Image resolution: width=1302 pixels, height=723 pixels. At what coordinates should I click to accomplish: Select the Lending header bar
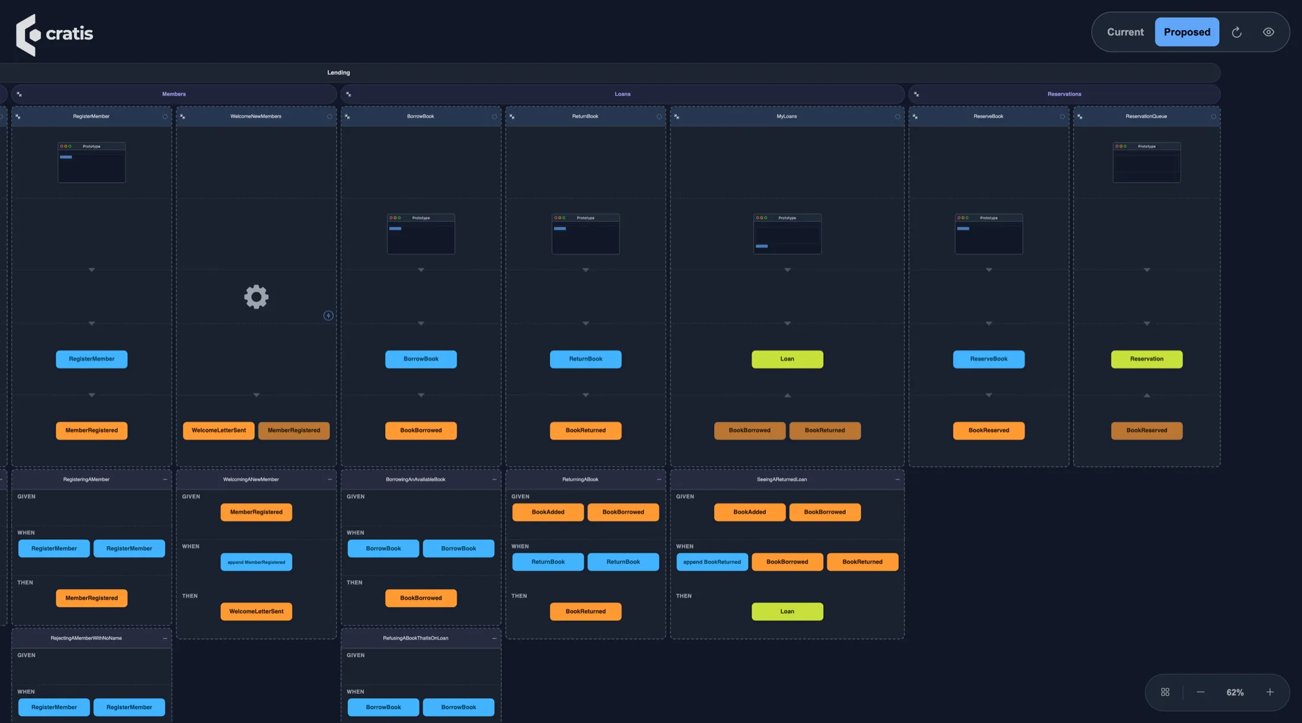coord(610,73)
